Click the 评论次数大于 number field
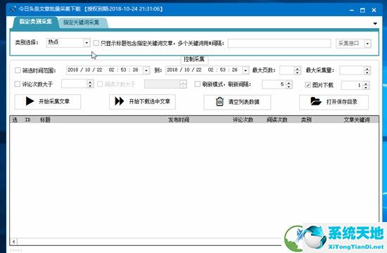 tap(74, 84)
